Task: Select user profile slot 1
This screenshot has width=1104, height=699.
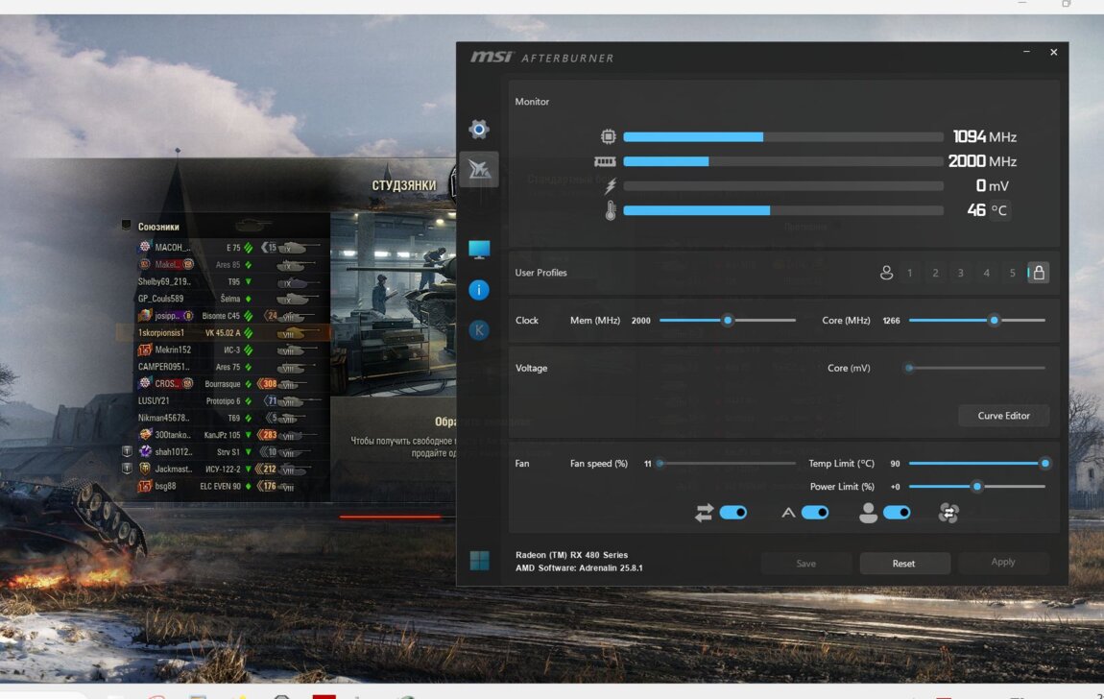Action: click(910, 274)
